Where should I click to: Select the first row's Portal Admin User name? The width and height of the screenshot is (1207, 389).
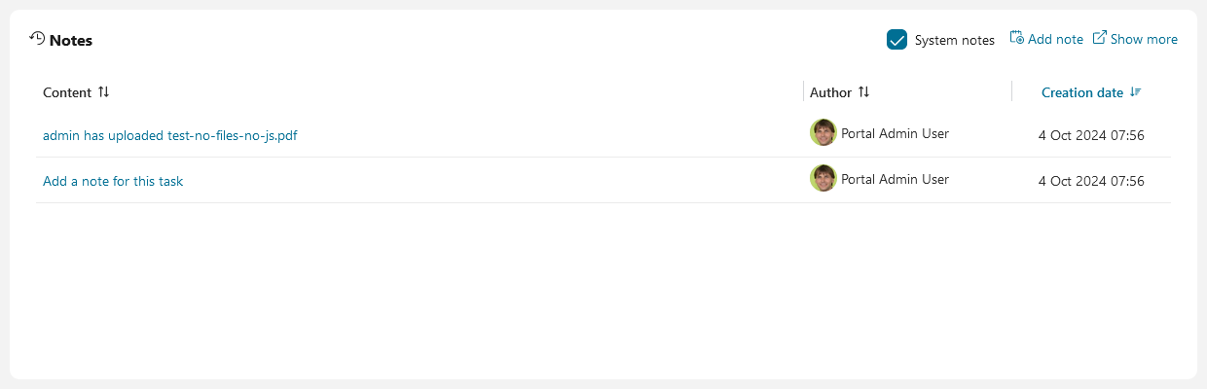click(x=895, y=133)
